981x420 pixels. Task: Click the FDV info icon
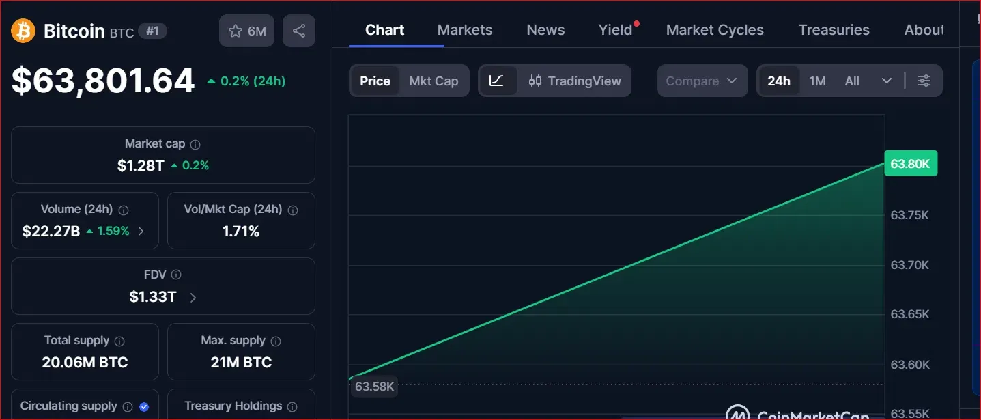tap(176, 275)
